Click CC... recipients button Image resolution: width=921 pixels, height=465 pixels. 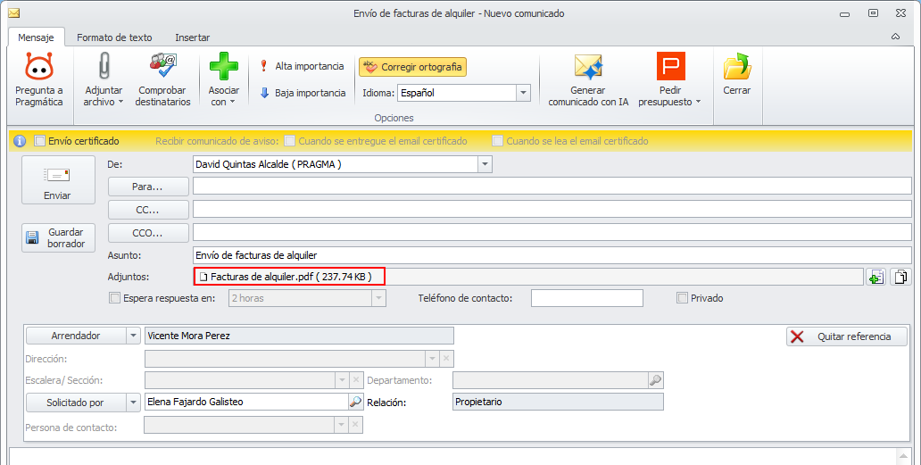[148, 210]
